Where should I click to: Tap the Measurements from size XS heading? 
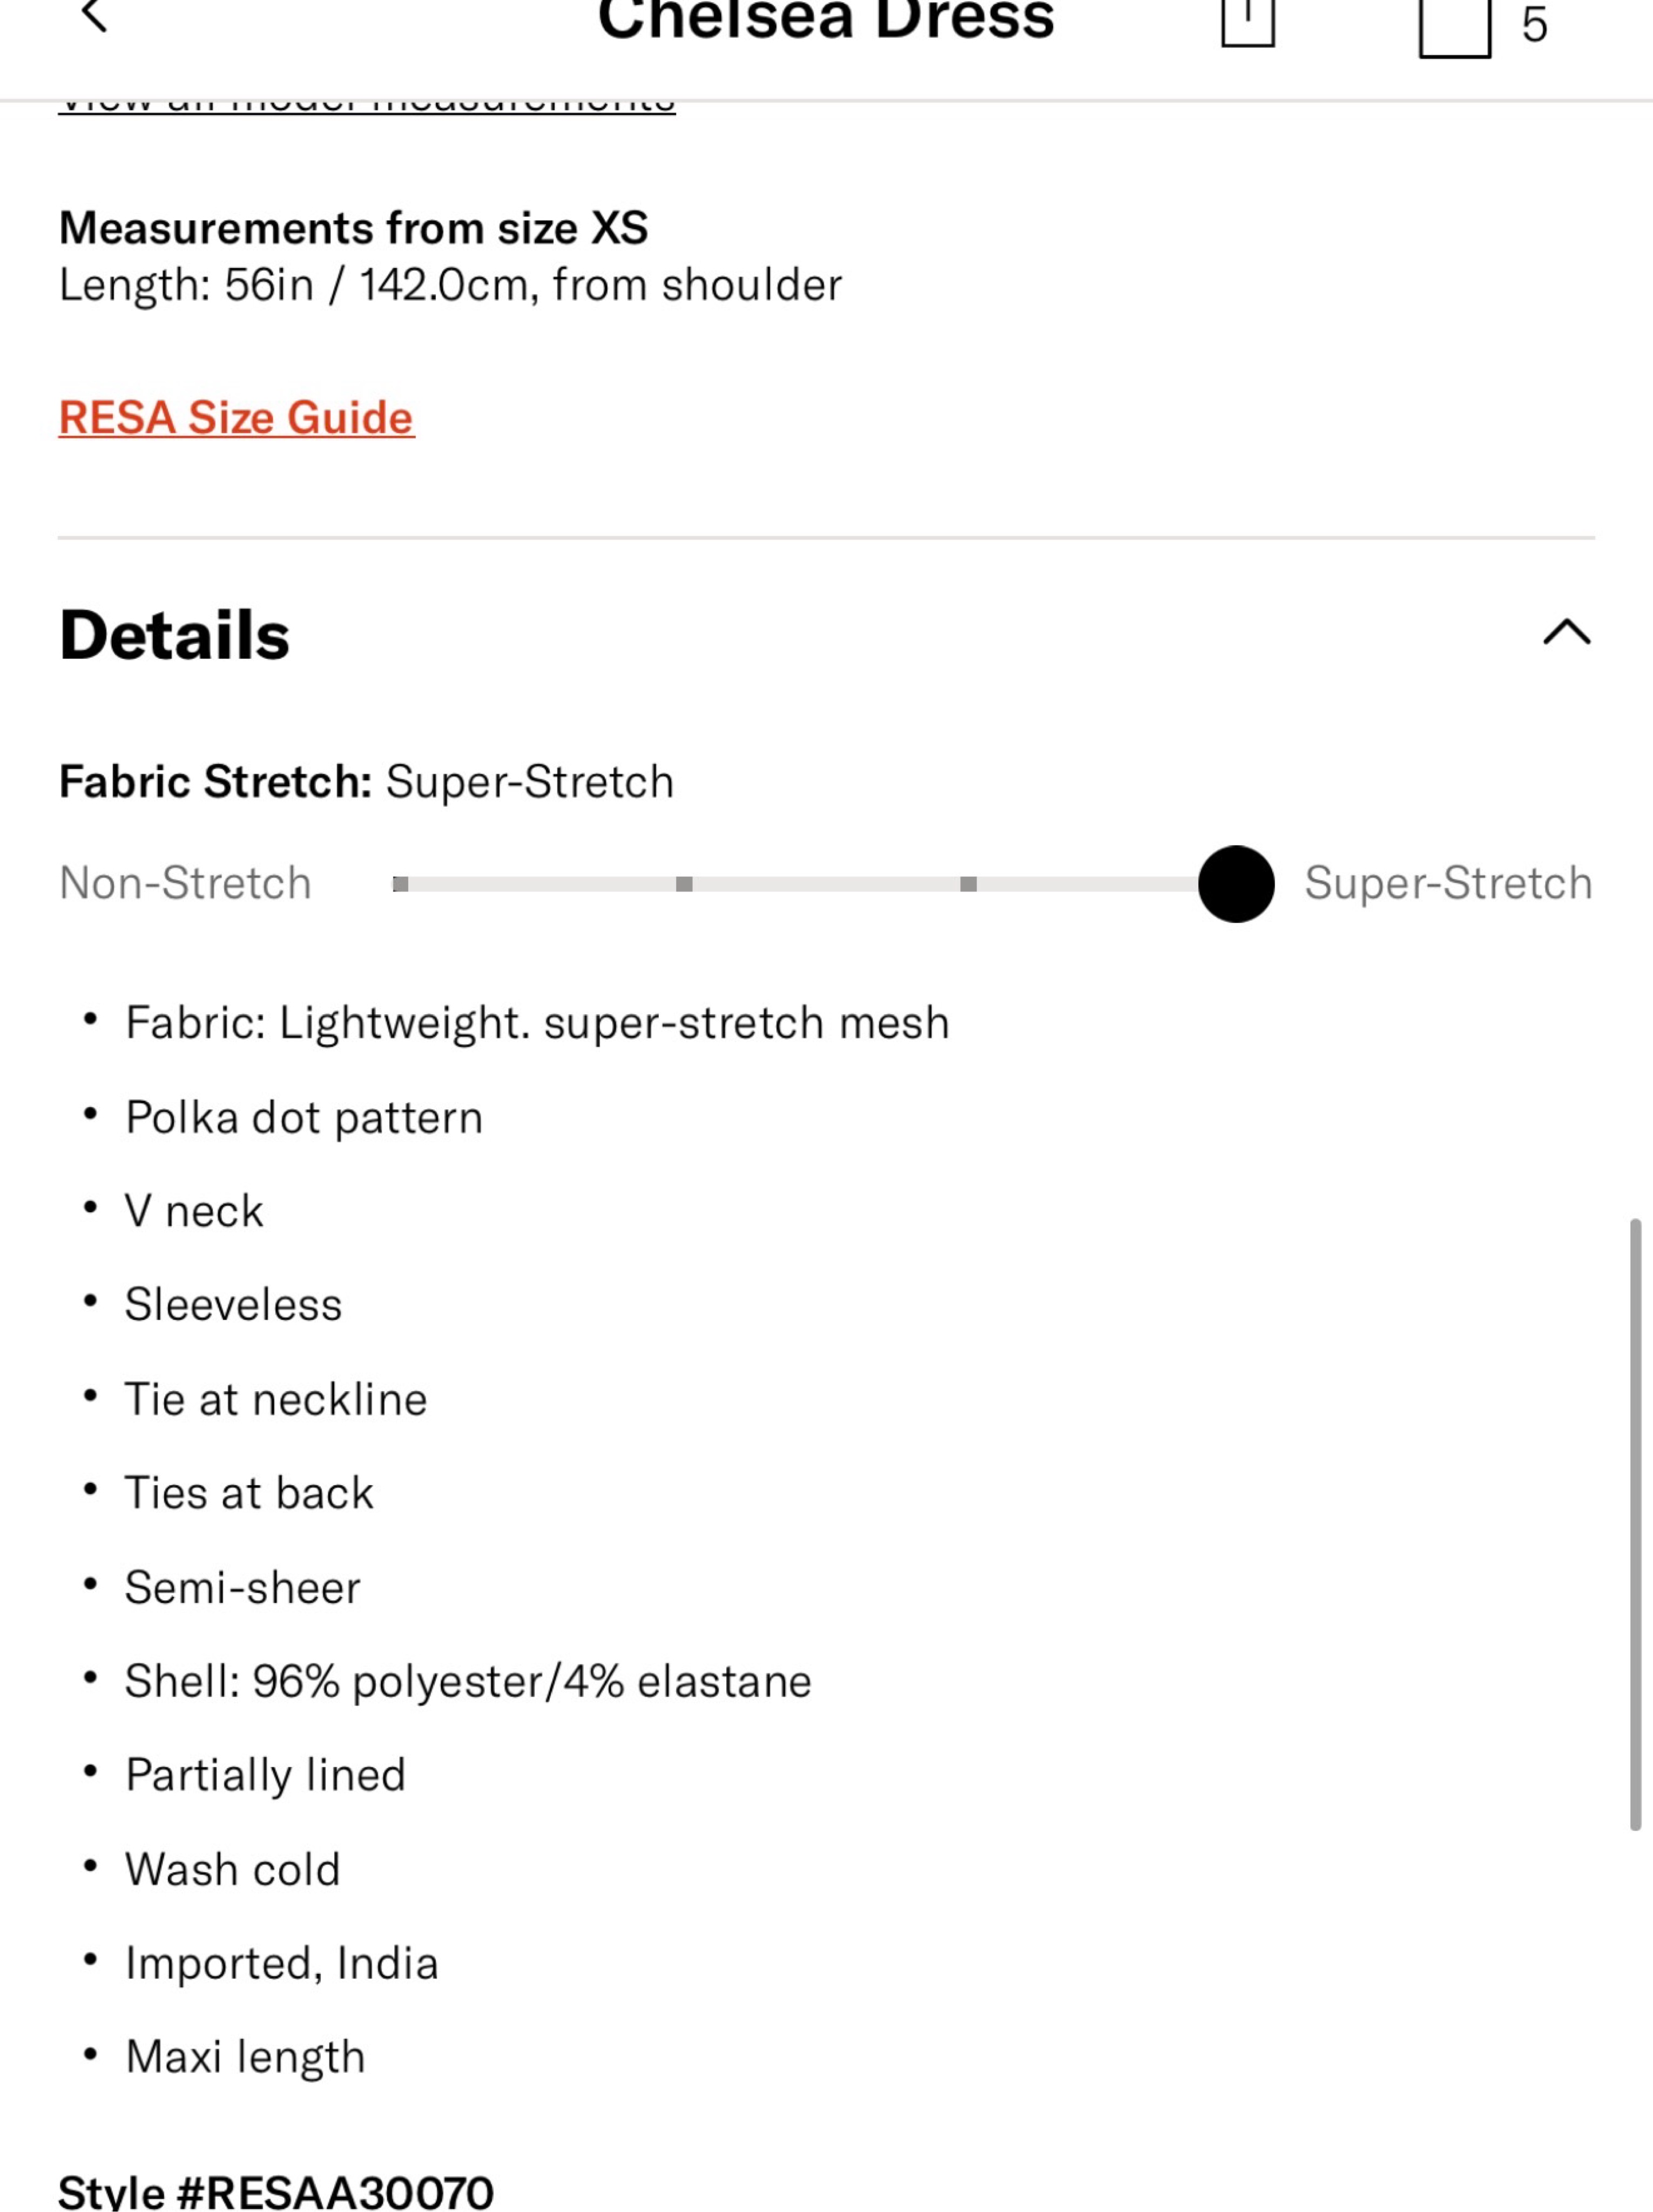pyautogui.click(x=354, y=228)
